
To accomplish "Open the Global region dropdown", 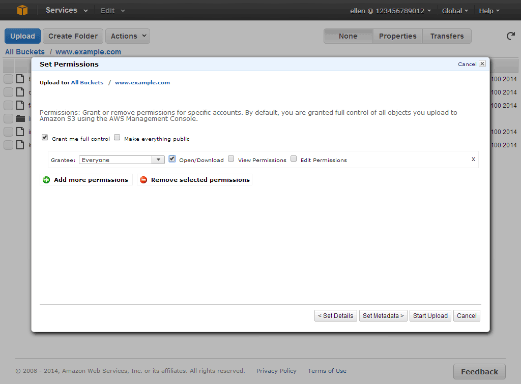I will point(455,11).
